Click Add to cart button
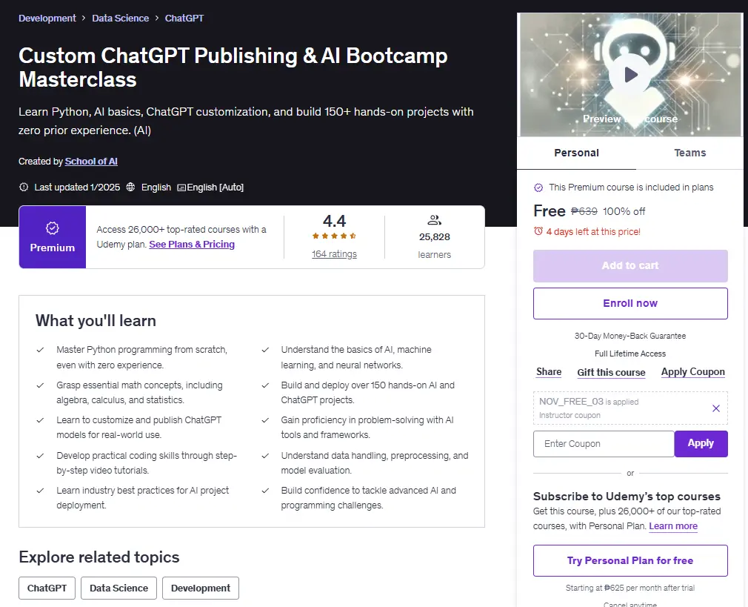This screenshot has width=748, height=607. (x=630, y=265)
